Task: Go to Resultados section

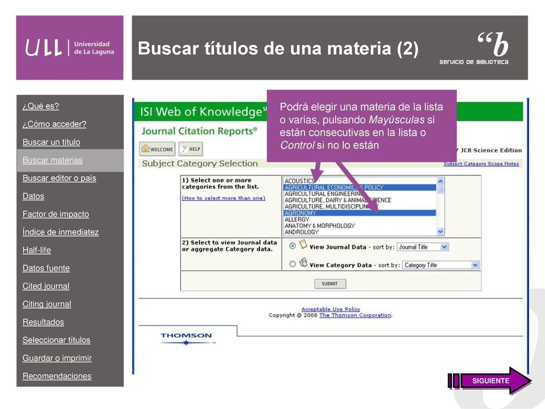Action: pyautogui.click(x=43, y=322)
